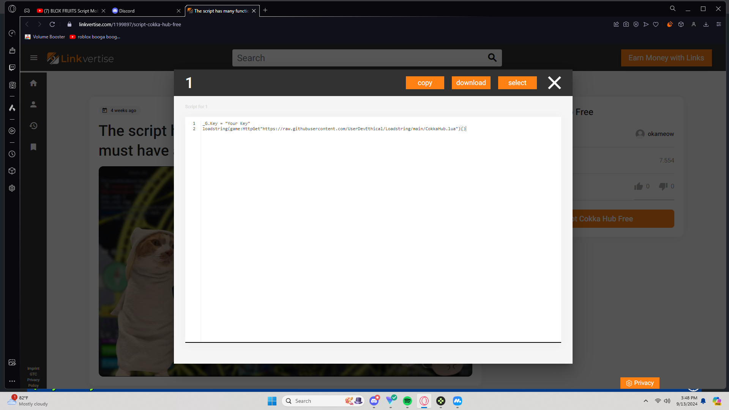Open the Easy Setup menu
This screenshot has width=729, height=410.
tap(719, 24)
